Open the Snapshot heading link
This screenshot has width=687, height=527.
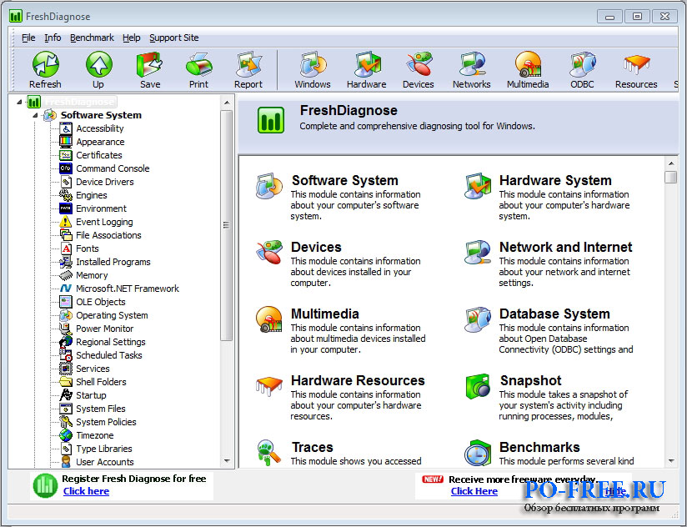[530, 381]
